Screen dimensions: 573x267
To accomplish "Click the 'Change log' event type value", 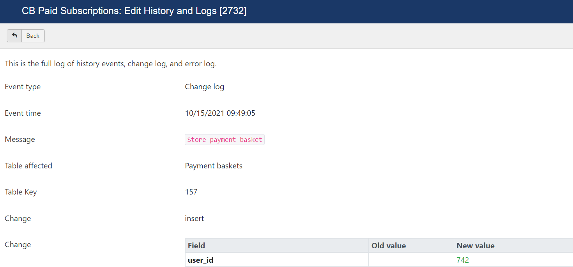I will click(205, 87).
